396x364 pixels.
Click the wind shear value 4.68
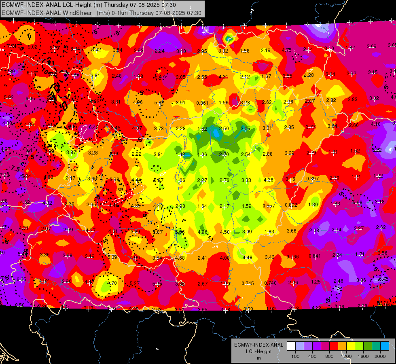coord(180,258)
